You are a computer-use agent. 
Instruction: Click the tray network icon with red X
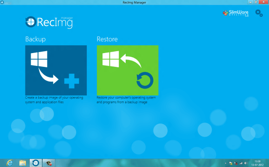coord(236,163)
